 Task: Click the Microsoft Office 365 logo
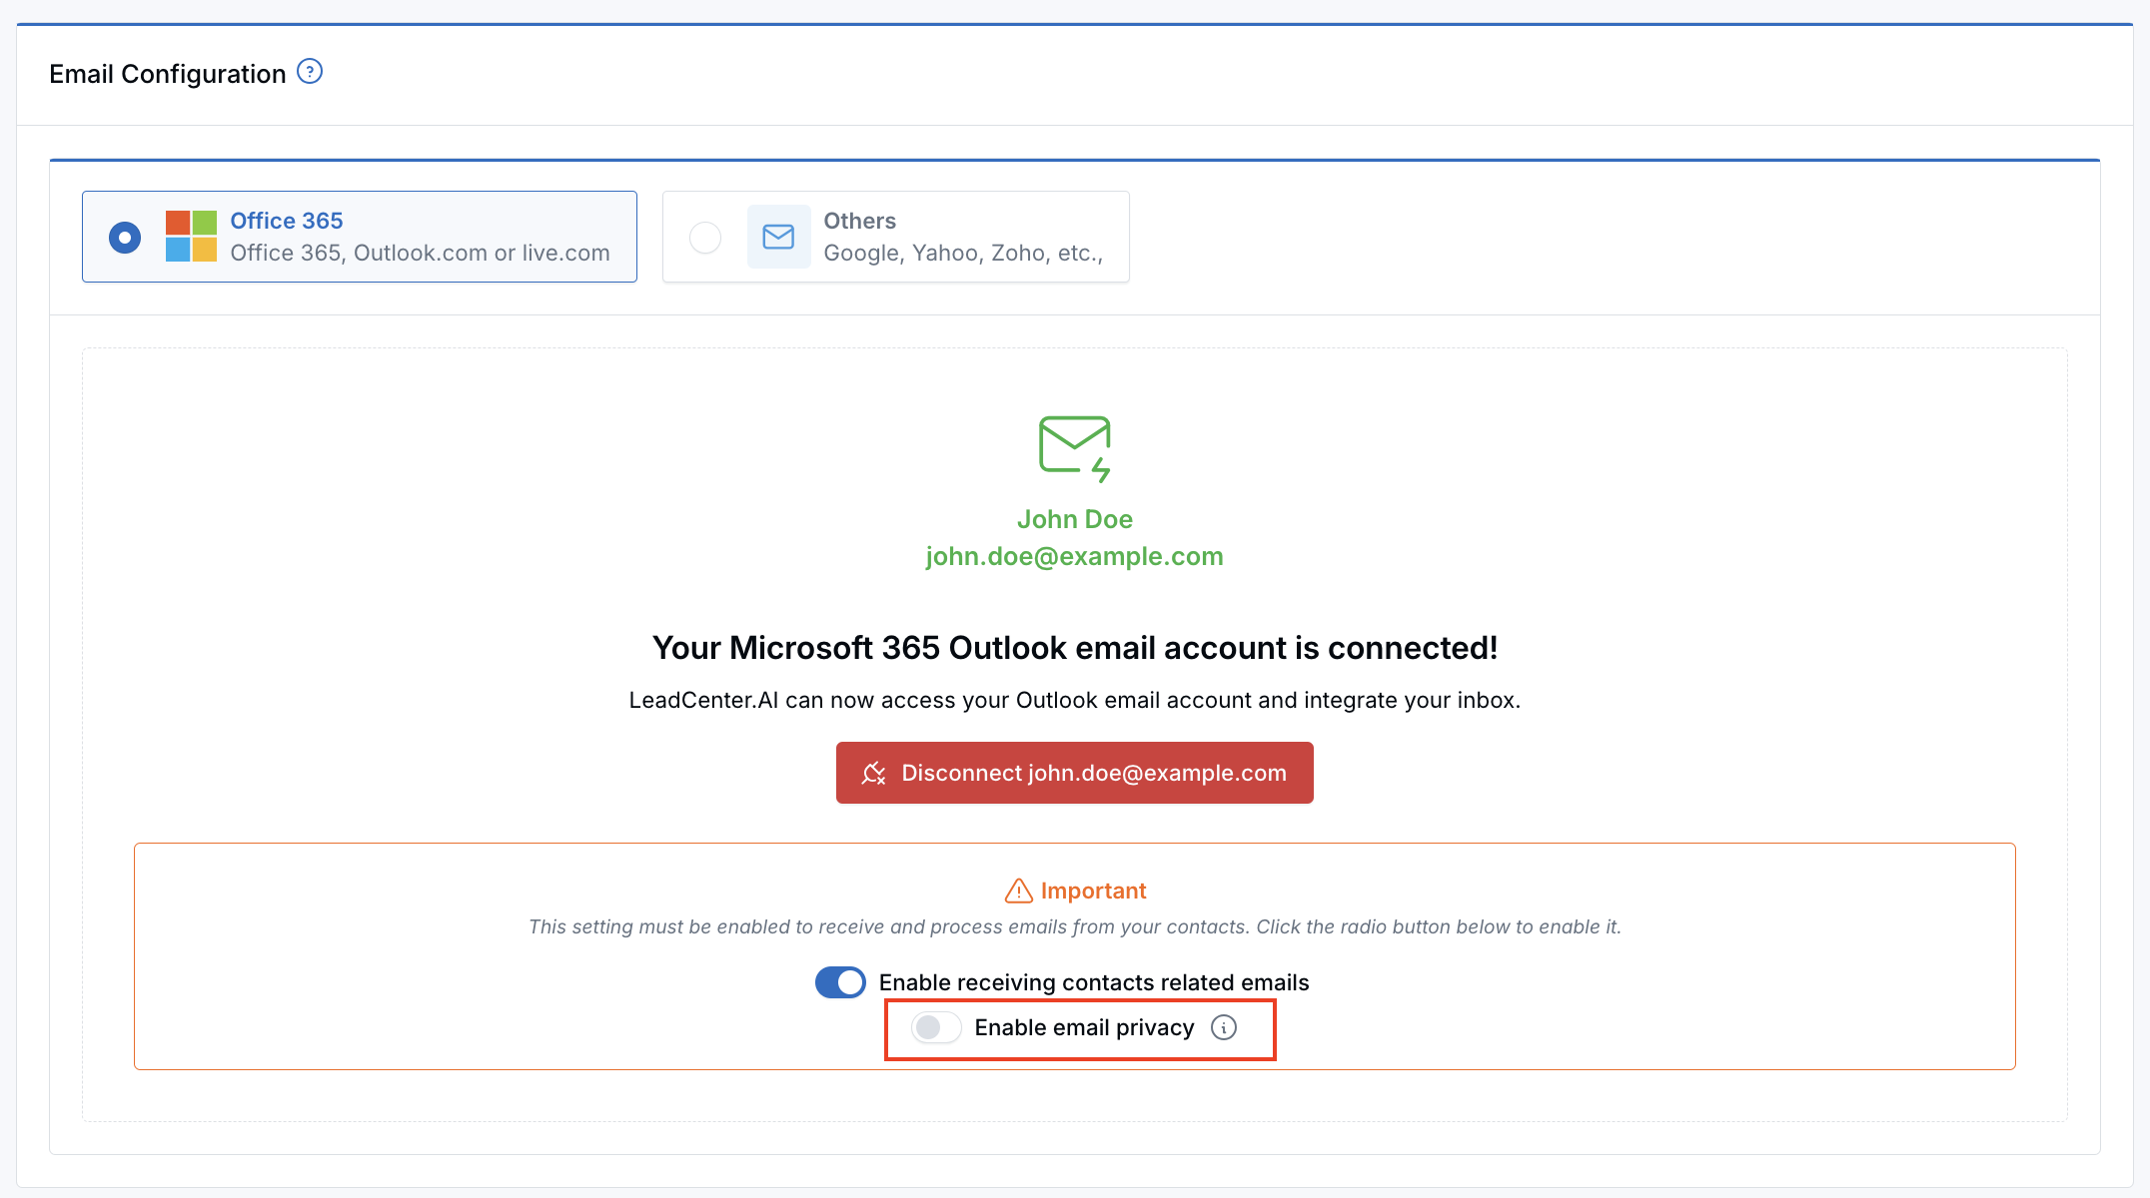[x=191, y=237]
